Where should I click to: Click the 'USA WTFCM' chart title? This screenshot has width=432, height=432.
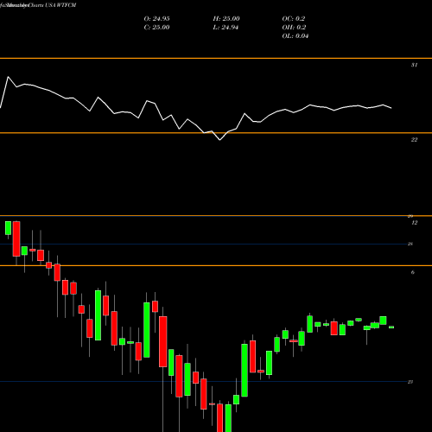pyautogui.click(x=60, y=5)
